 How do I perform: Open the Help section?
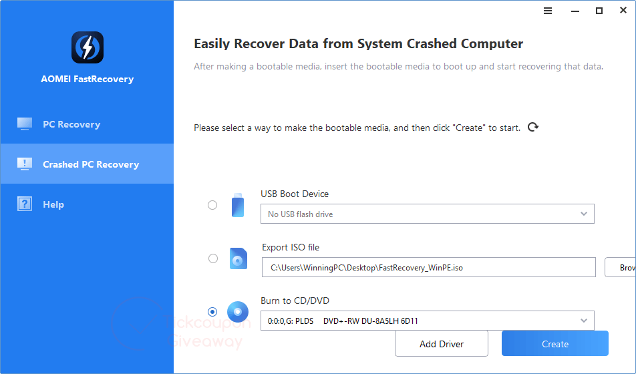point(88,204)
